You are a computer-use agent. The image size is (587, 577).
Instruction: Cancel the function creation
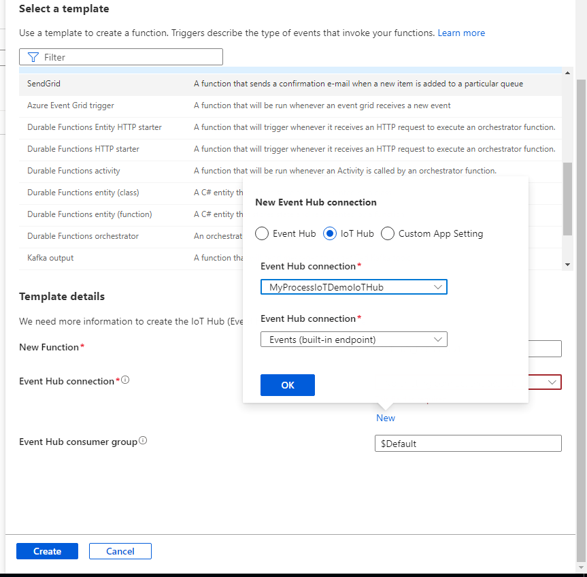[120, 551]
